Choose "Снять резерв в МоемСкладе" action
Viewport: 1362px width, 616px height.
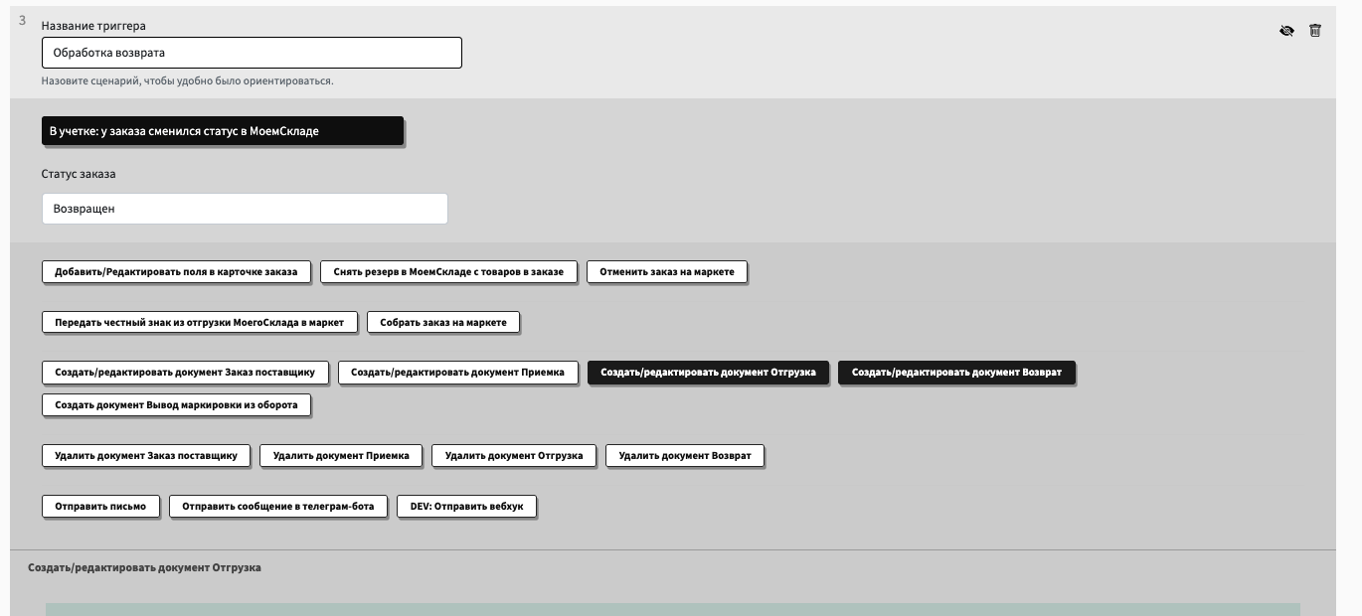click(448, 271)
